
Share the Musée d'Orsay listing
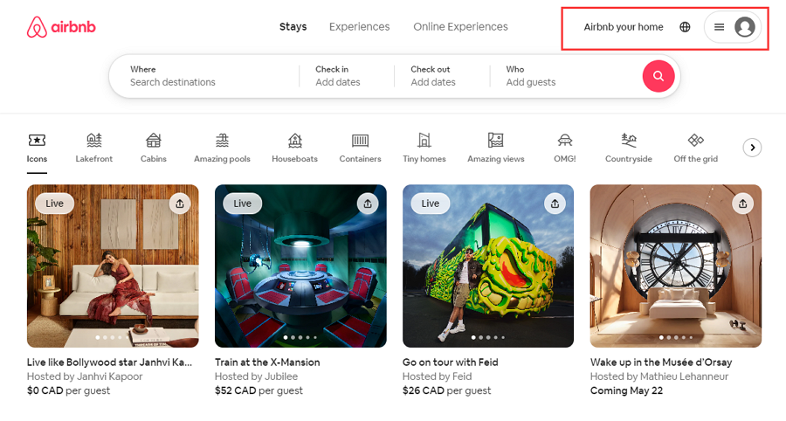coord(742,204)
